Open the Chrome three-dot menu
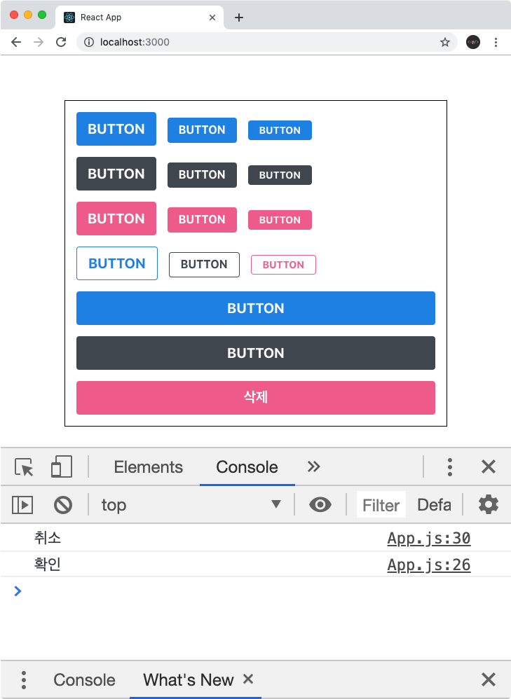The width and height of the screenshot is (511, 699). 496,42
